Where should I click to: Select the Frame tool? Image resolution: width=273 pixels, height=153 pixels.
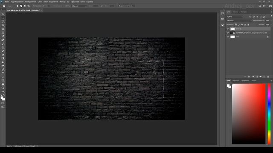tap(3, 33)
